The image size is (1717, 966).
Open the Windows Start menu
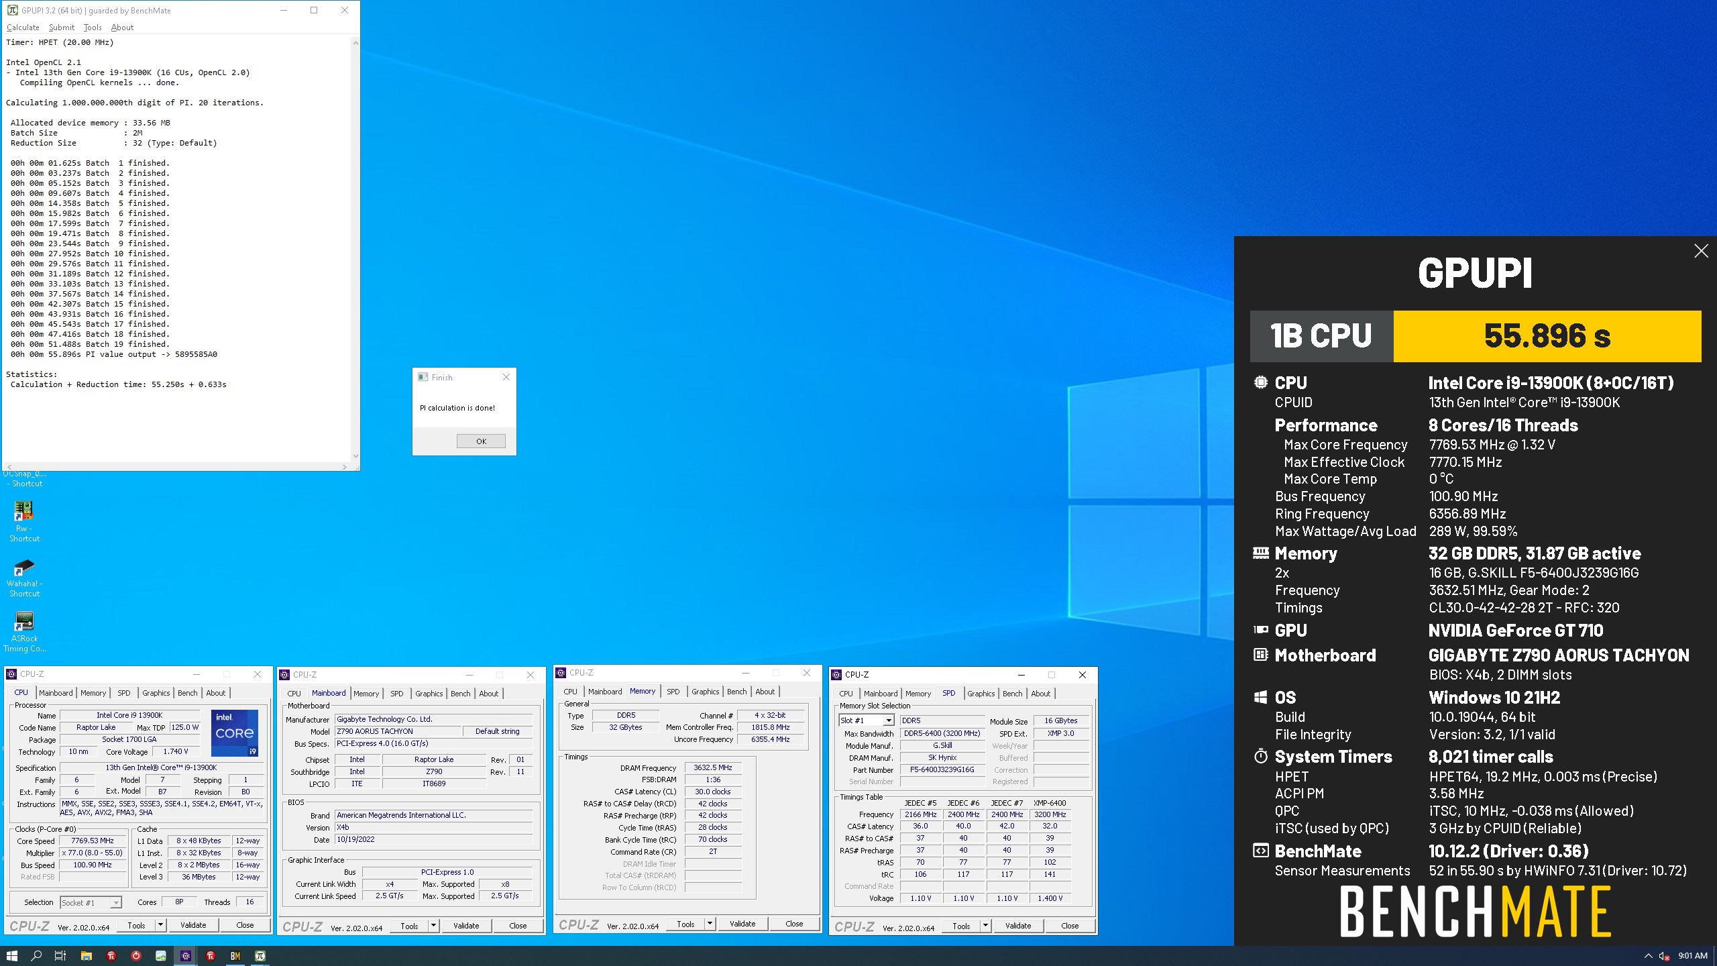tap(12, 955)
